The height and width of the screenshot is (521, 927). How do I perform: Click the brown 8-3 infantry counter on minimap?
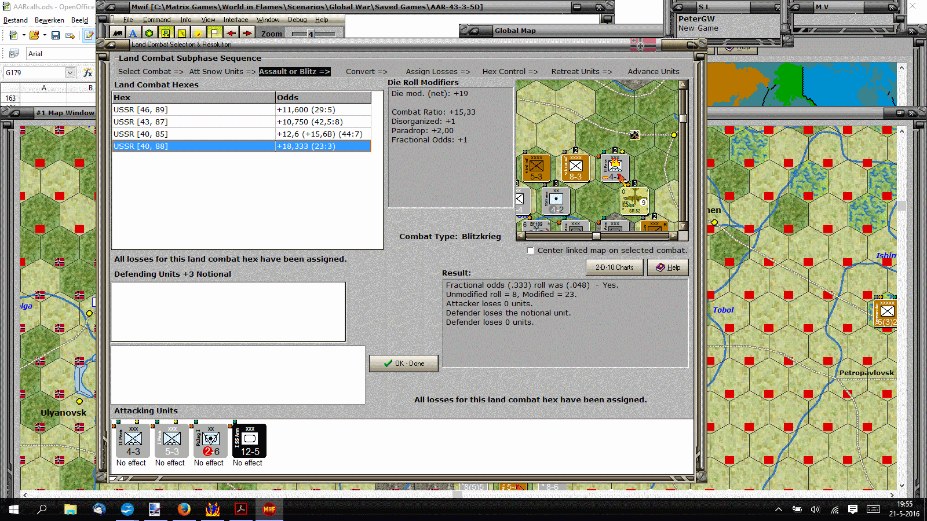tap(575, 168)
